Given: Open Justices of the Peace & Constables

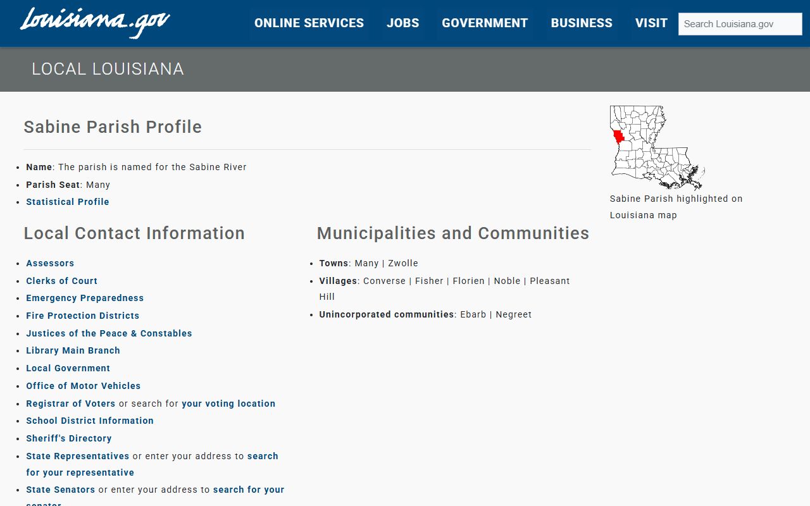Looking at the screenshot, I should click(x=109, y=333).
